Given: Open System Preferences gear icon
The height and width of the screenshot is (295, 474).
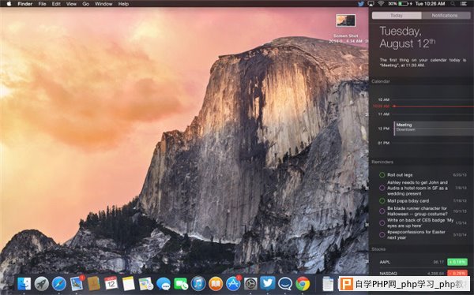Looking at the screenshot, I should pyautogui.click(x=250, y=284).
